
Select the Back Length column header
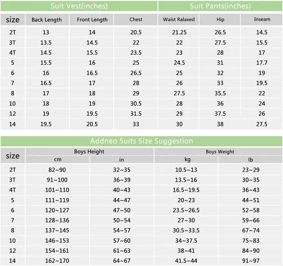coord(47,20)
